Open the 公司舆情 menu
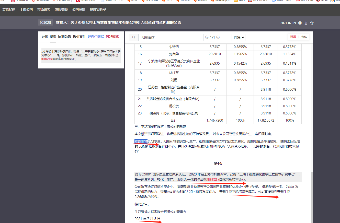Viewport: 340px width, 223px height. tap(79, 9)
